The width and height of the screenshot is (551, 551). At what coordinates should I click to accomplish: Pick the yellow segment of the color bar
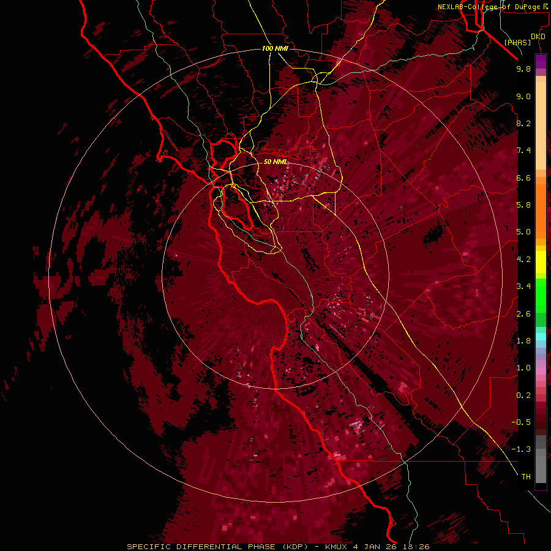pos(541,262)
